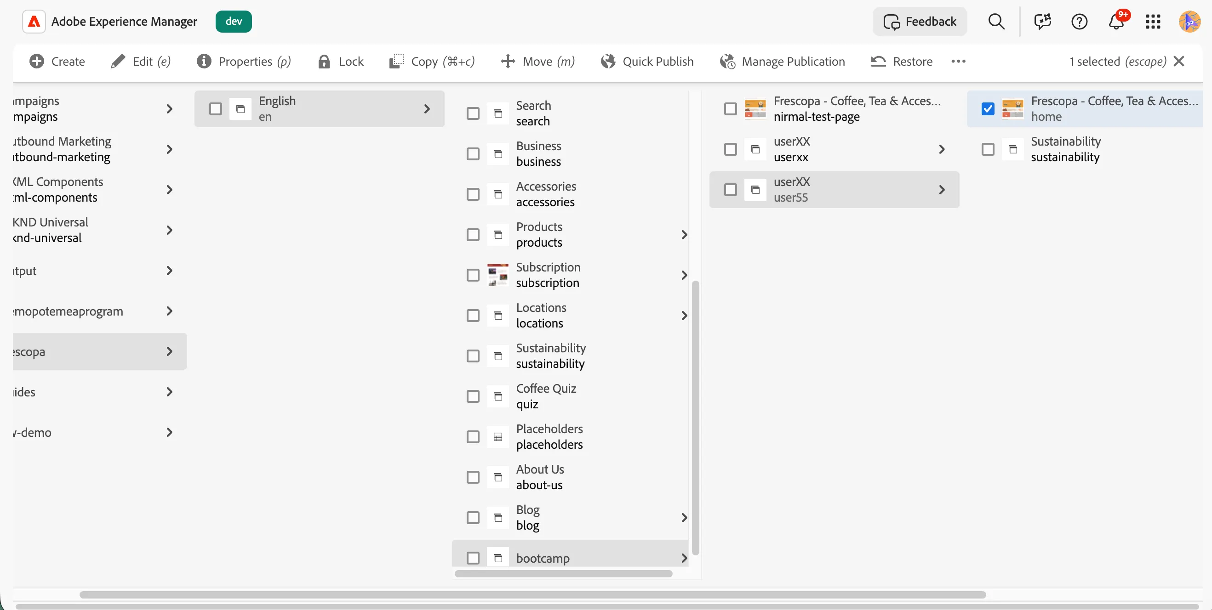Click the Lock padlock icon
This screenshot has height=610, width=1212.
tap(324, 62)
